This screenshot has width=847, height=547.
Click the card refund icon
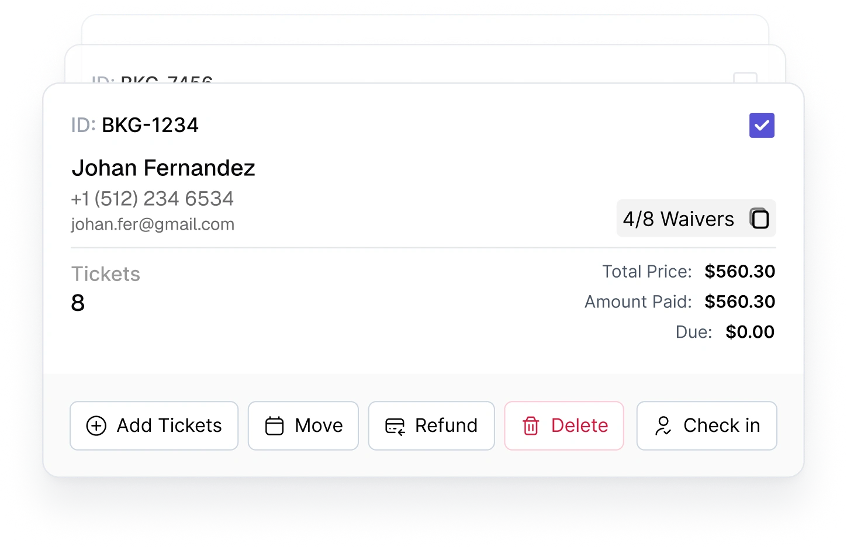click(x=395, y=427)
